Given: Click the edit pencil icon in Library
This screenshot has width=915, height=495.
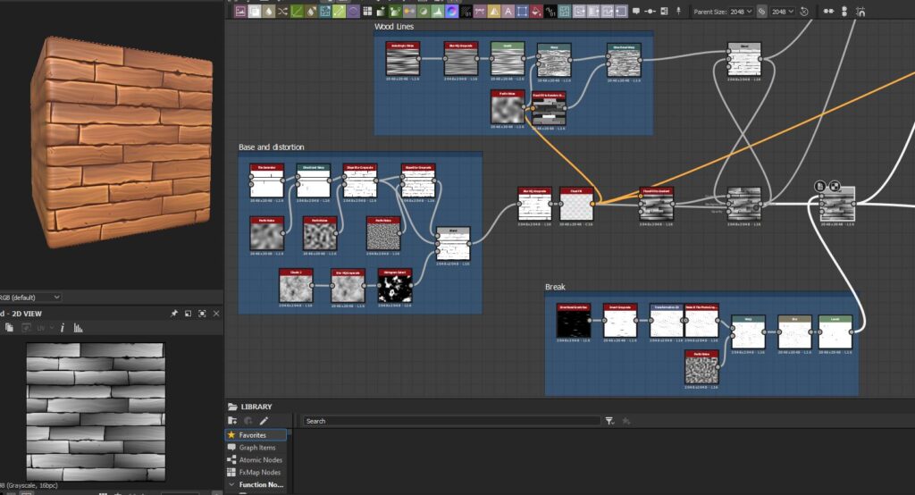Looking at the screenshot, I should (264, 421).
